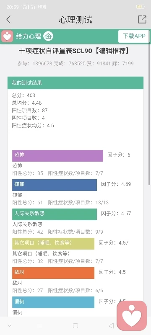
Task: Tap the Android home square button
Action: [75, 326]
